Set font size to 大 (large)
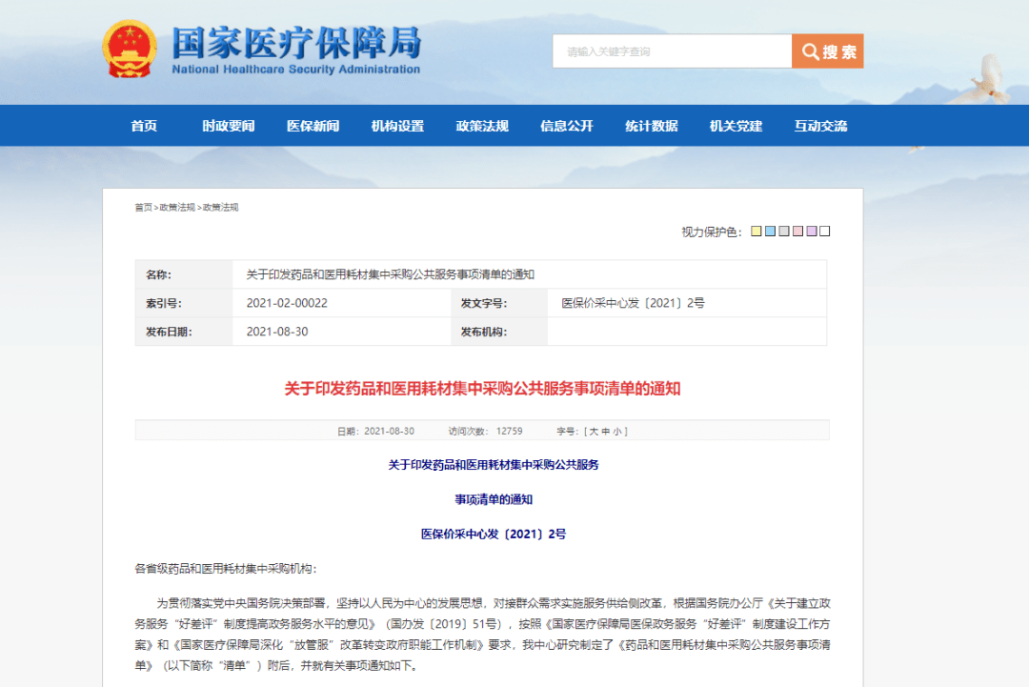The image size is (1029, 687). [x=594, y=431]
